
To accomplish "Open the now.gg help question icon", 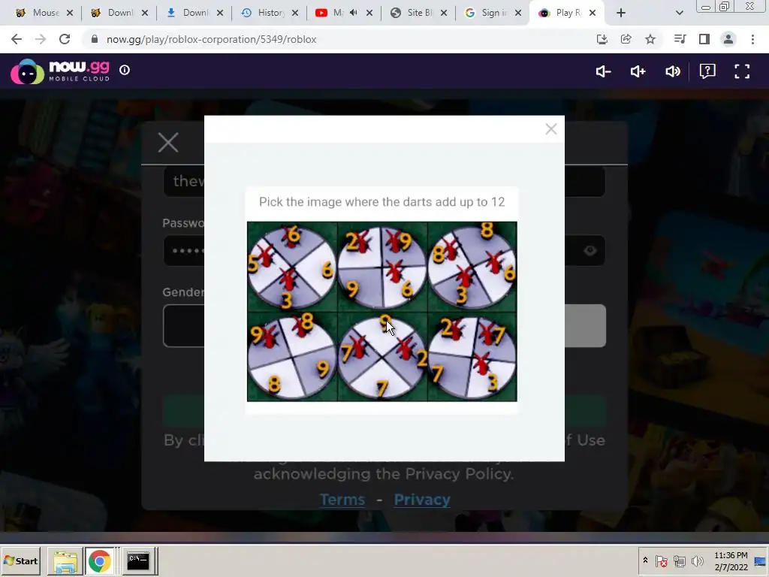I will click(707, 71).
